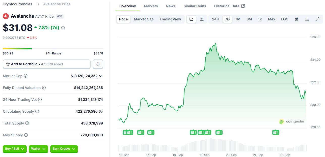Viewport: 325px width, 157px height.
Task: Click Add to Portfolio button
Action: click(47, 64)
